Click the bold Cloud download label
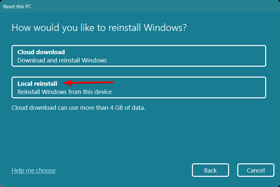This screenshot has width=280, height=187. tap(41, 52)
